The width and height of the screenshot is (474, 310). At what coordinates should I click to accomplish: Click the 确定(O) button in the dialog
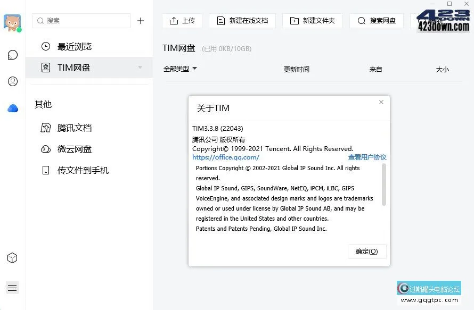tap(366, 251)
